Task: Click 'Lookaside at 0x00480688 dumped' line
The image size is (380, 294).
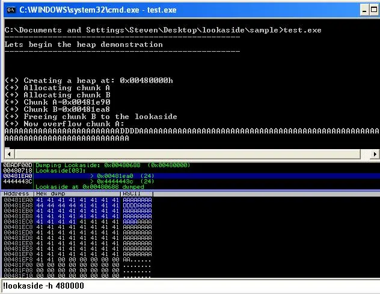Action: [90, 187]
